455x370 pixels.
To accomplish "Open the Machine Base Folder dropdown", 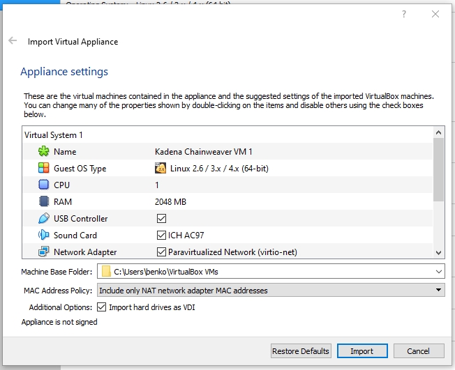I will 438,272.
